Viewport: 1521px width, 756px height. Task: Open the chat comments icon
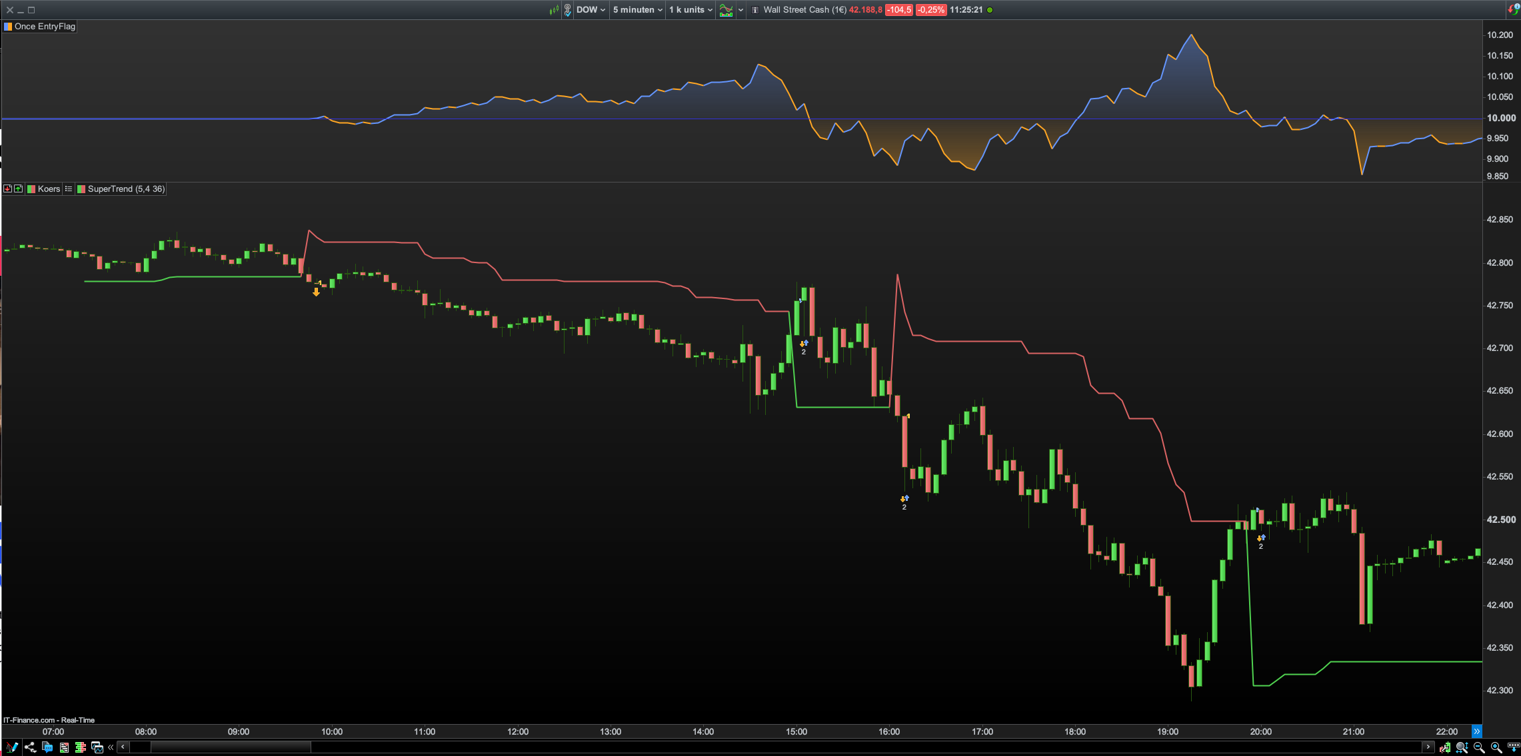coord(47,747)
